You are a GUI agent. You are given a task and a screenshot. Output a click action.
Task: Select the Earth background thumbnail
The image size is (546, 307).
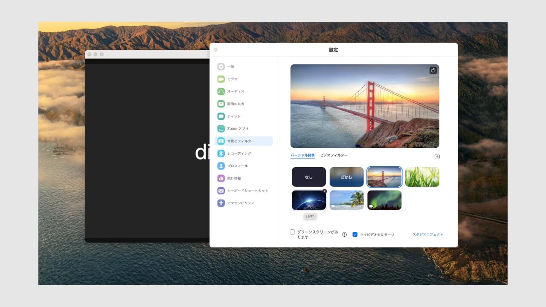(x=309, y=200)
